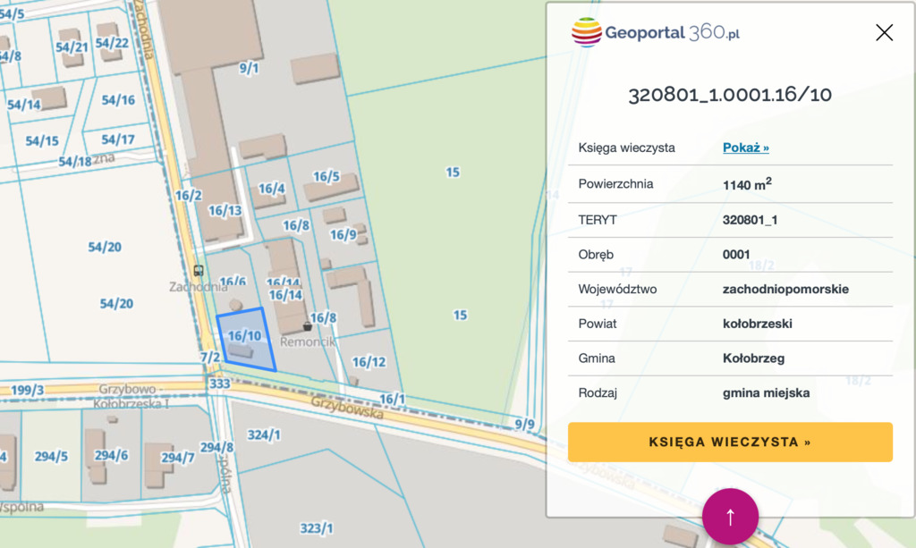Image resolution: width=916 pixels, height=548 pixels.
Task: Click parcel label 54/18
Action: (75, 162)
